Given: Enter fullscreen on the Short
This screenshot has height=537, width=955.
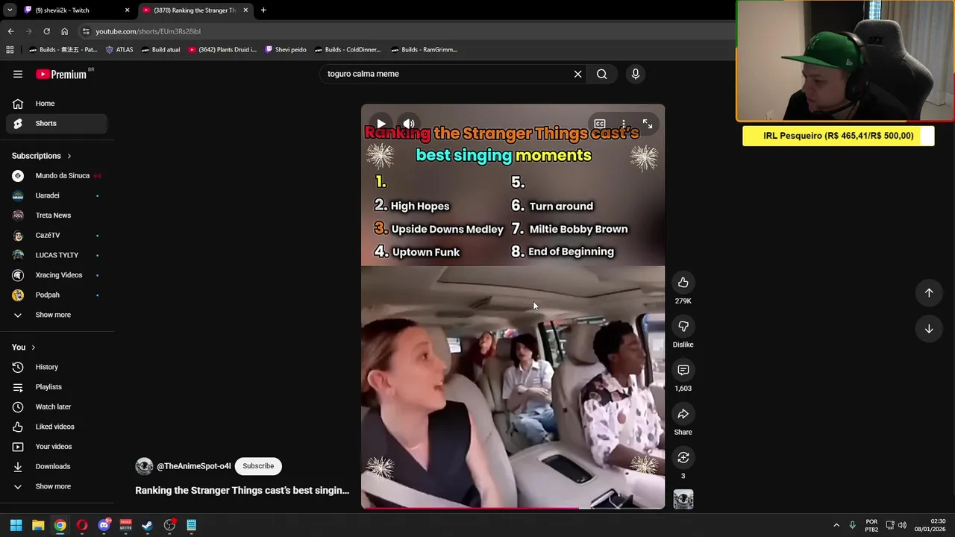Looking at the screenshot, I should tap(648, 124).
